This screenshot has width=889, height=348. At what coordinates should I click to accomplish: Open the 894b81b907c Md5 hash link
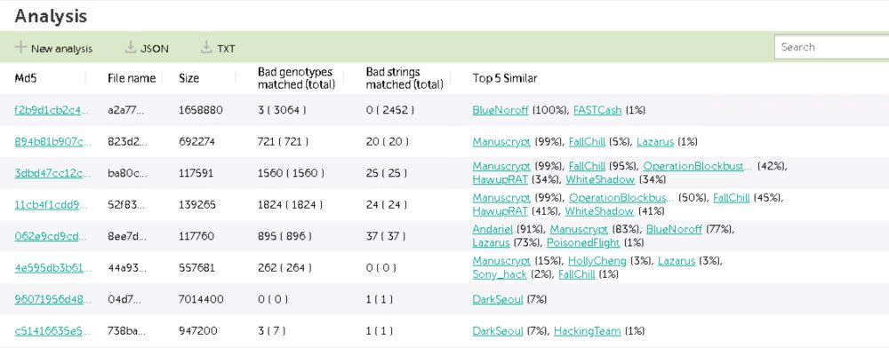pos(52,141)
